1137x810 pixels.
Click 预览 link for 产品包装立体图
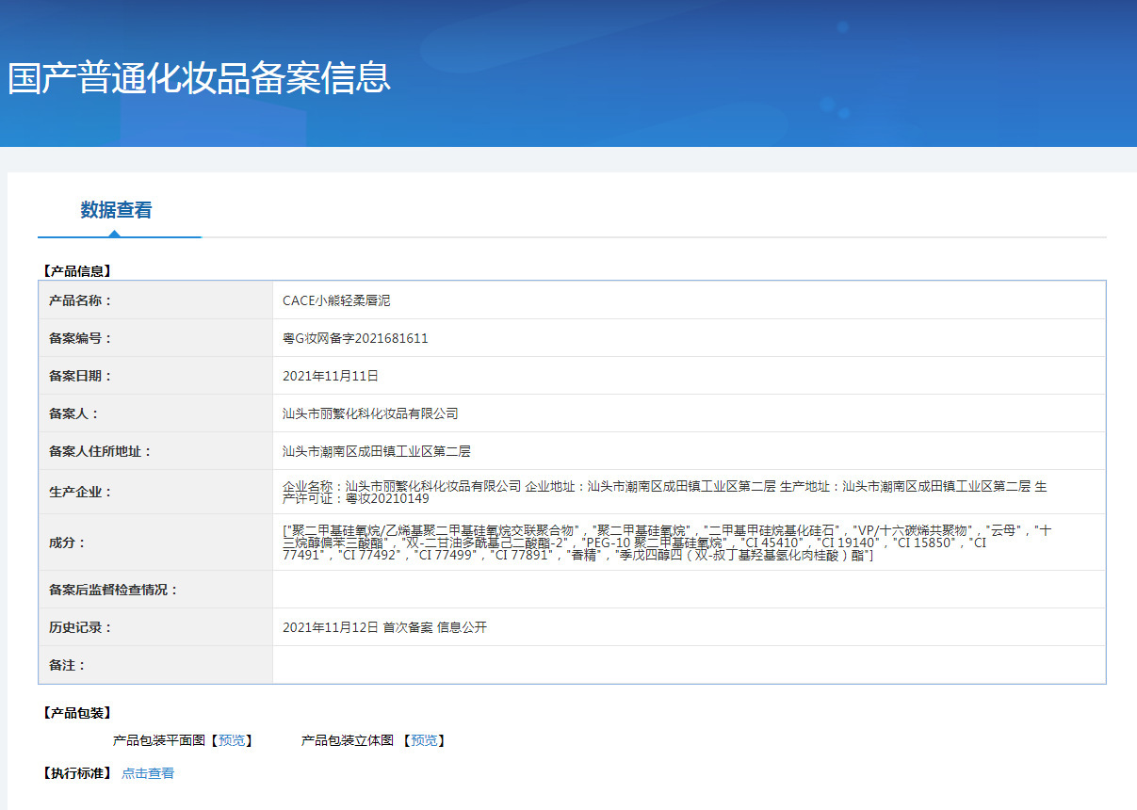click(424, 740)
